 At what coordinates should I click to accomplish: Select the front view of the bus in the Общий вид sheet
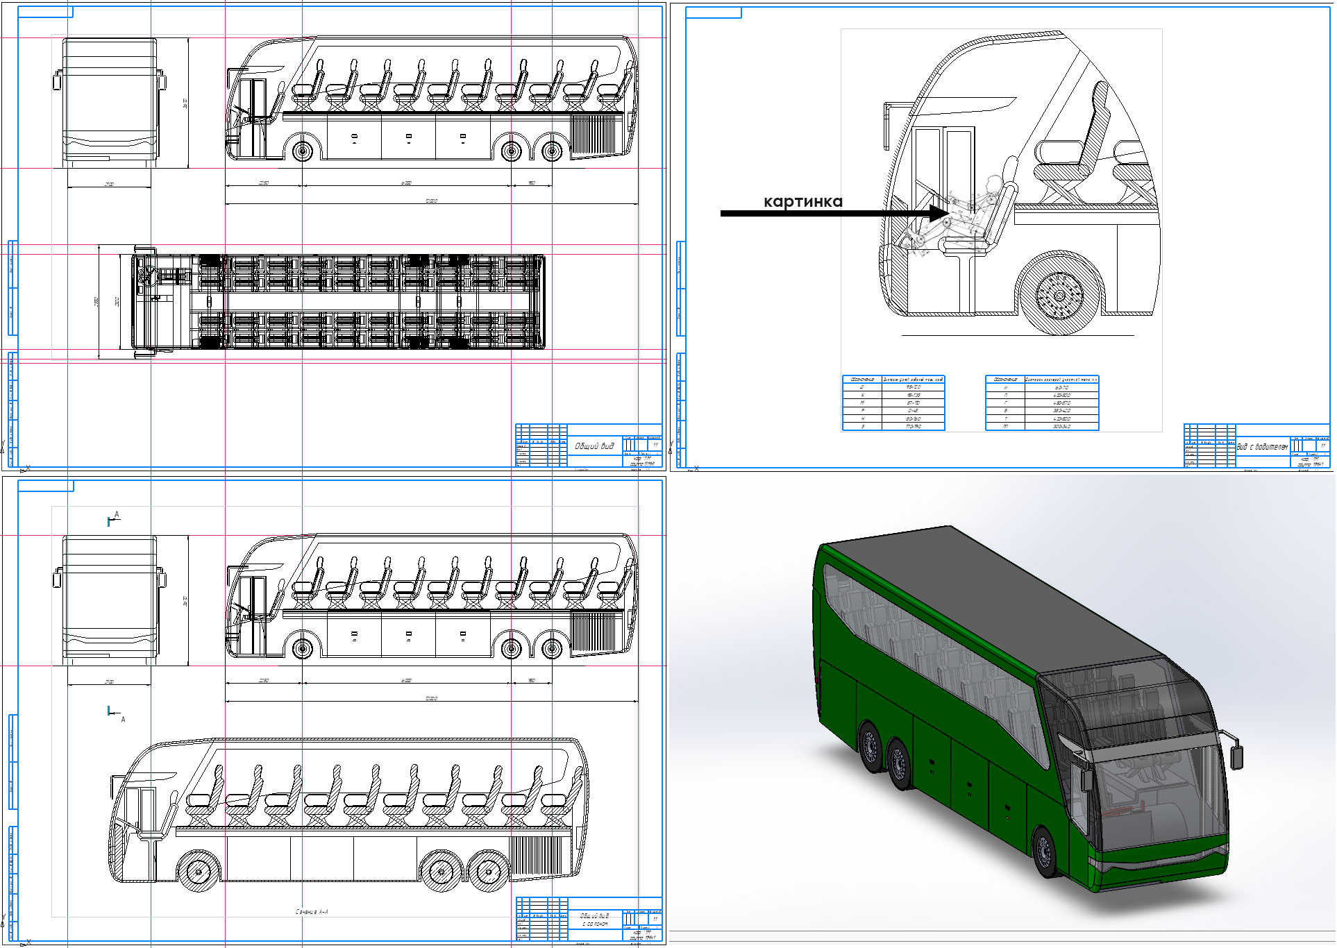[x=110, y=101]
